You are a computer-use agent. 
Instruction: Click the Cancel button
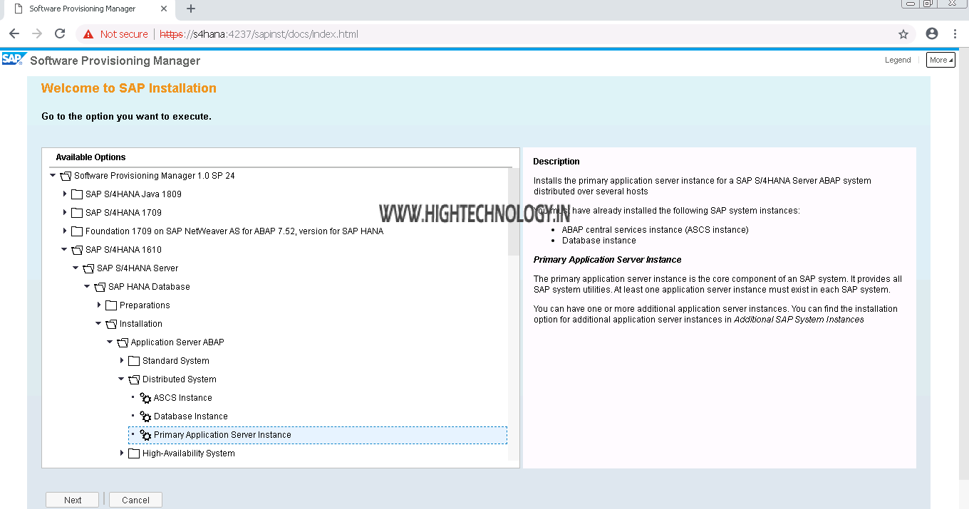pyautogui.click(x=135, y=500)
